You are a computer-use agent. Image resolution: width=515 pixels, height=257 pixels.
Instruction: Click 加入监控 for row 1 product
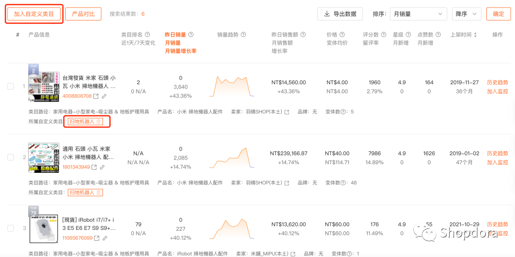pyautogui.click(x=497, y=91)
